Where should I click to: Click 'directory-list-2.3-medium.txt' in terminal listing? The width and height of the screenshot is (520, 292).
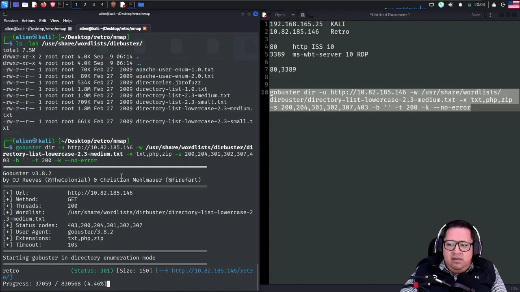coord(183,96)
